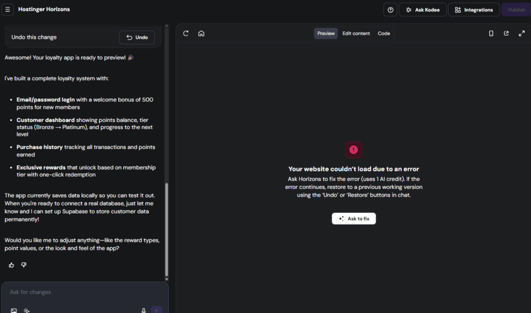
Task: Click the Ask to fix button
Action: point(354,218)
